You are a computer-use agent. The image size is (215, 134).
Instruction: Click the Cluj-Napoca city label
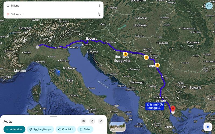tap(188, 28)
